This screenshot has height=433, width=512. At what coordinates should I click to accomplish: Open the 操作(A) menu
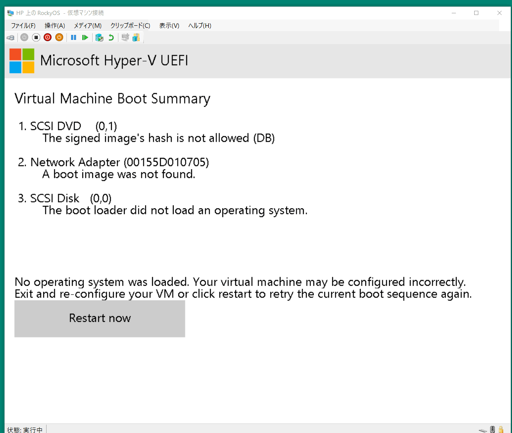click(55, 25)
